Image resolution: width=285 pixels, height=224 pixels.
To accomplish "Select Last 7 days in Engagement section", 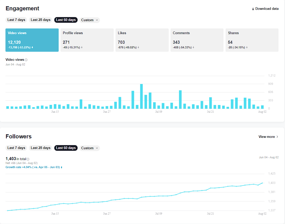I will coord(16,20).
